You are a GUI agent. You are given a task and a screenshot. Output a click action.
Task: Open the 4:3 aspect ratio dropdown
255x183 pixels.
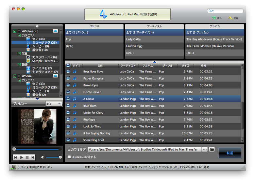[54, 104]
